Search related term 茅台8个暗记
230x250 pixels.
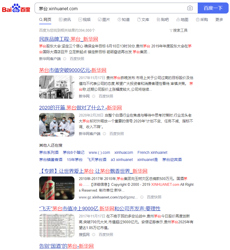click(74, 152)
